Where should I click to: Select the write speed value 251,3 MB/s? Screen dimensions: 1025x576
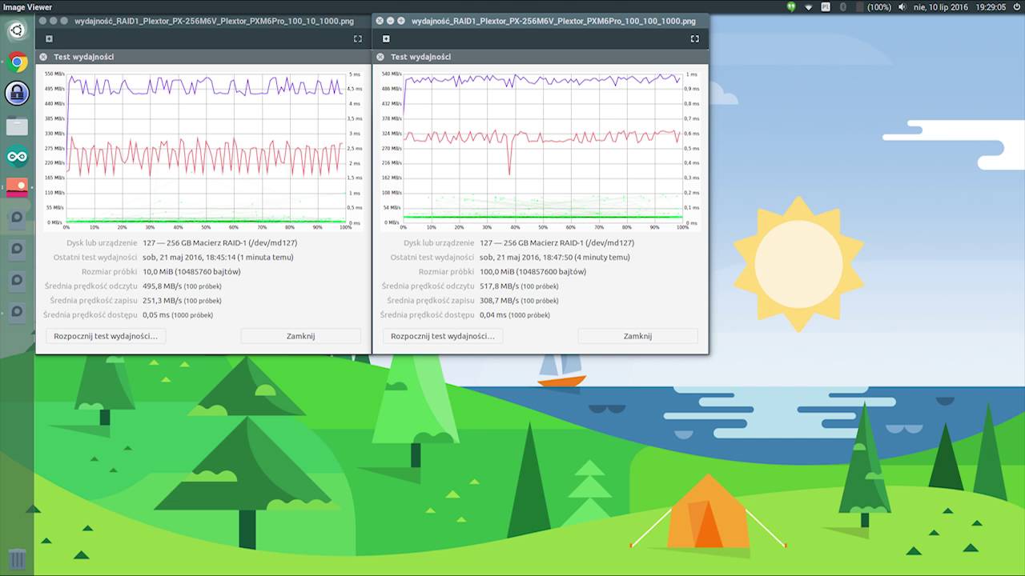tap(163, 300)
